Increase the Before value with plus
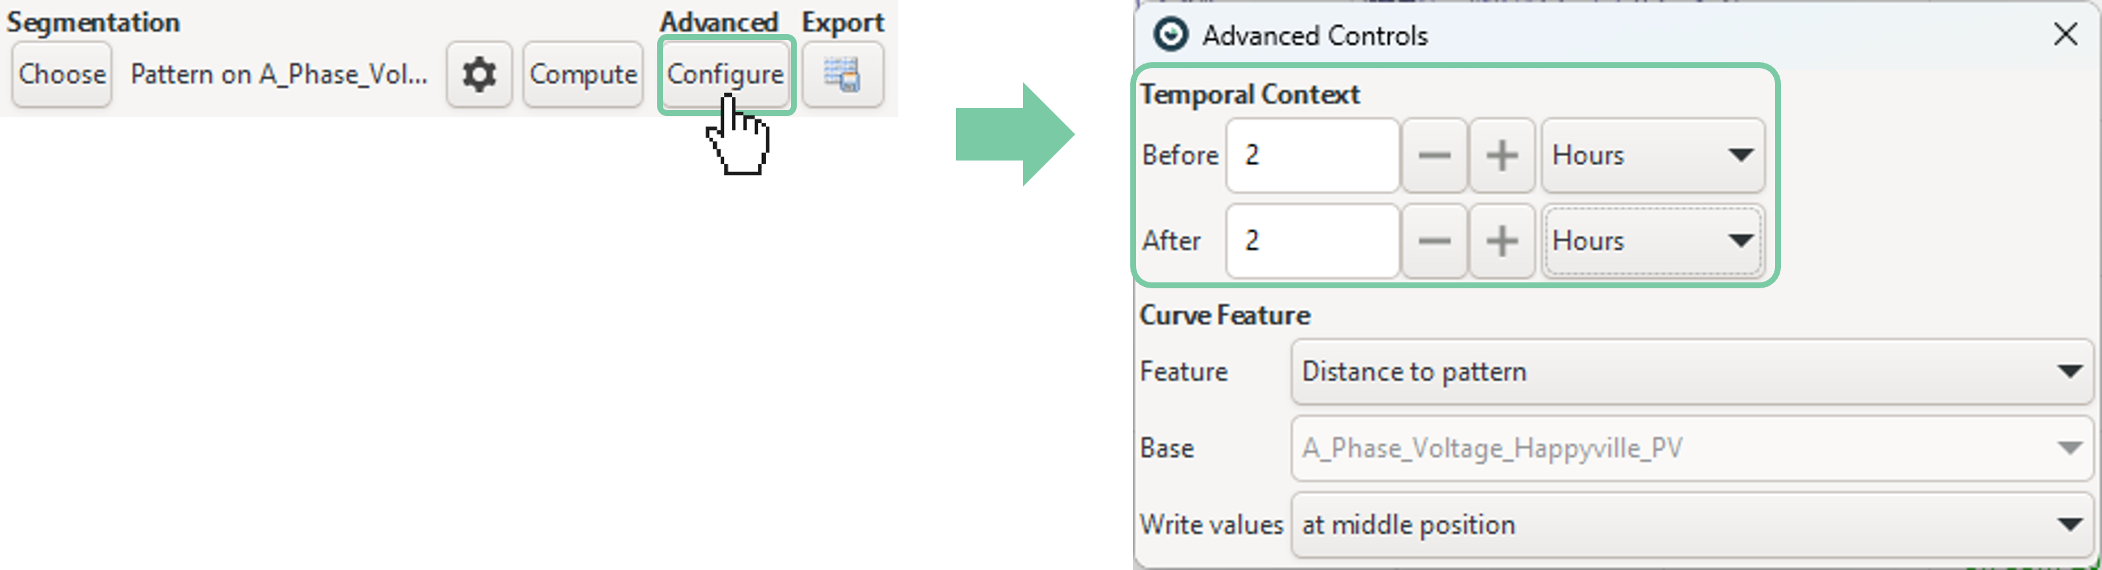The height and width of the screenshot is (570, 2102). tap(1501, 155)
